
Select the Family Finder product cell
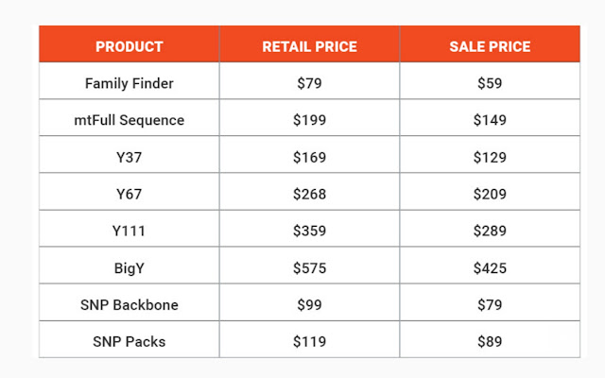coord(130,83)
